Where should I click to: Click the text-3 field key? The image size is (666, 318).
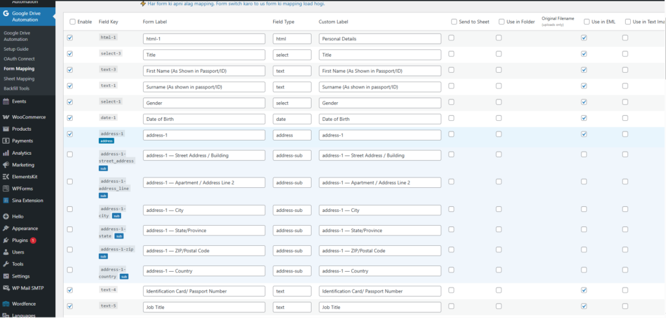tap(108, 70)
